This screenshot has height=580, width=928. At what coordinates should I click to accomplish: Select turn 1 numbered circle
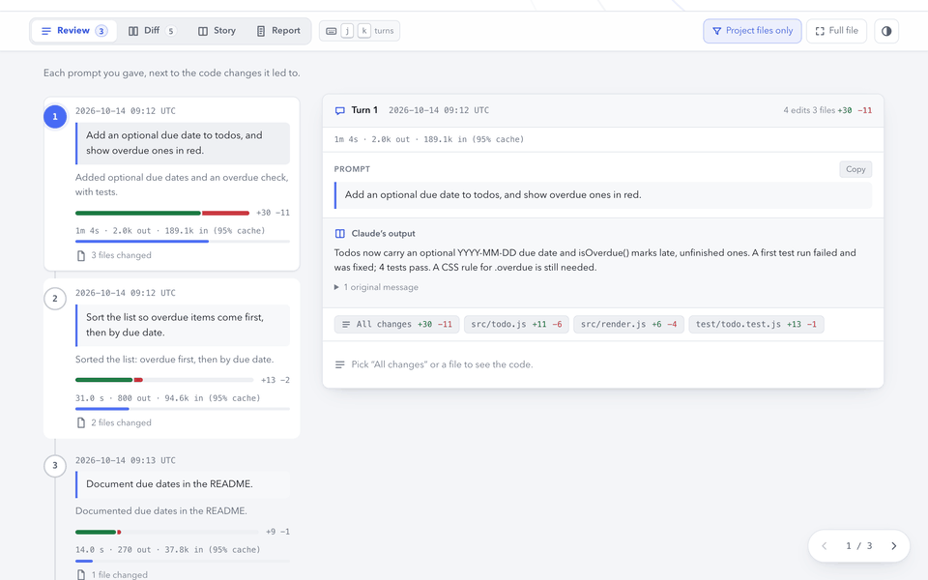(x=55, y=117)
